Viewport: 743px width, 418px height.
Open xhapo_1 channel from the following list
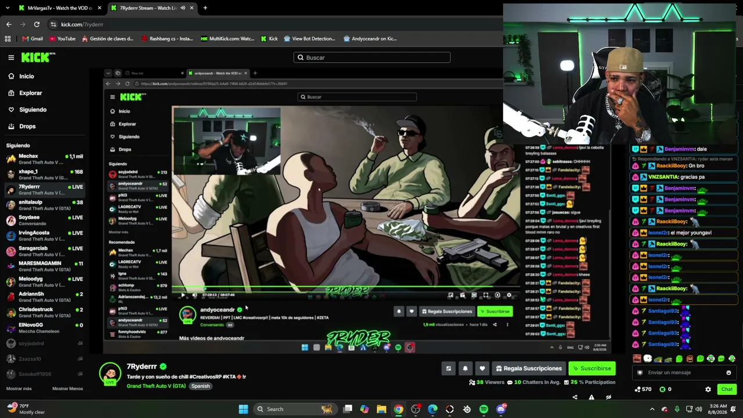click(45, 174)
